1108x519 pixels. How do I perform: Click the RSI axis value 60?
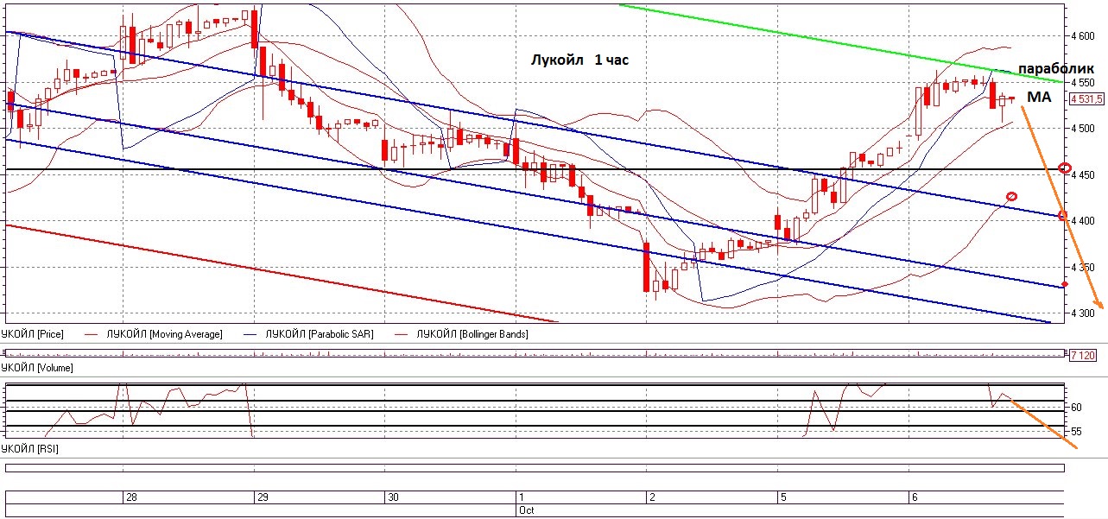pos(1076,407)
